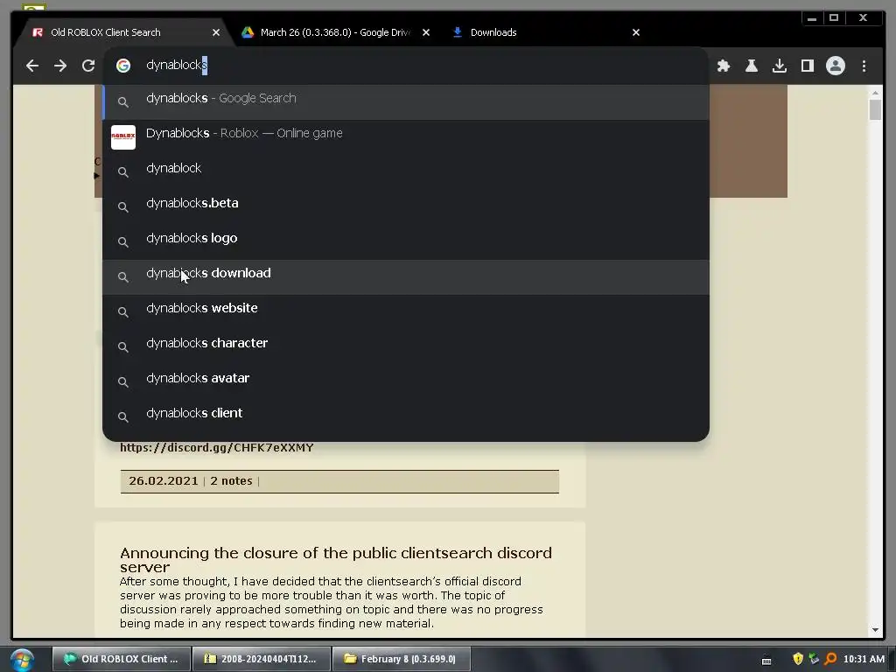Minimize the browser window
Viewport: 896px width, 672px height.
click(x=811, y=18)
